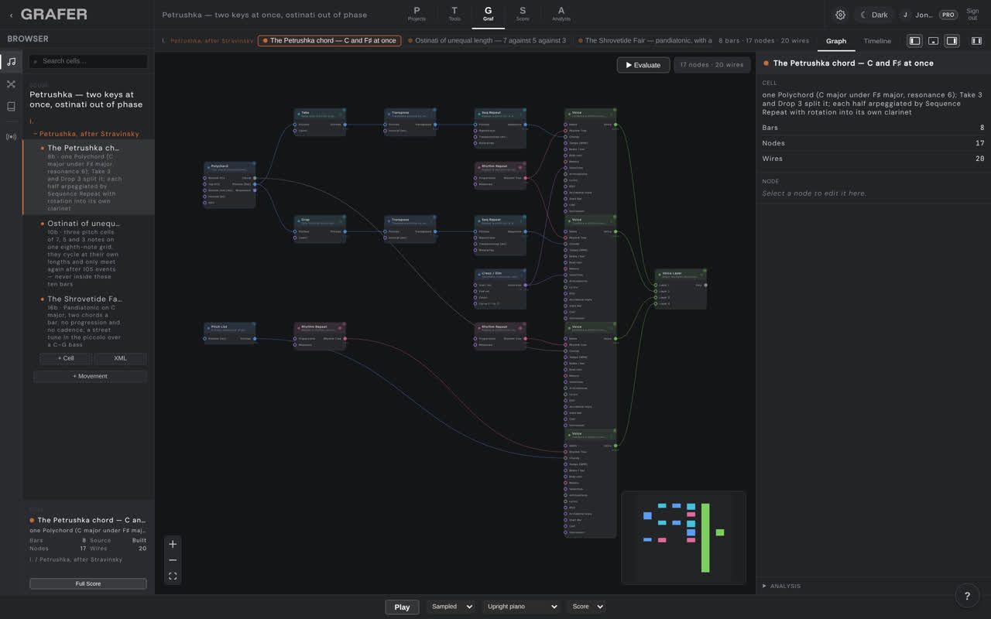Image resolution: width=991 pixels, height=619 pixels.
Task: Click the graph minimap
Action: [683, 537]
